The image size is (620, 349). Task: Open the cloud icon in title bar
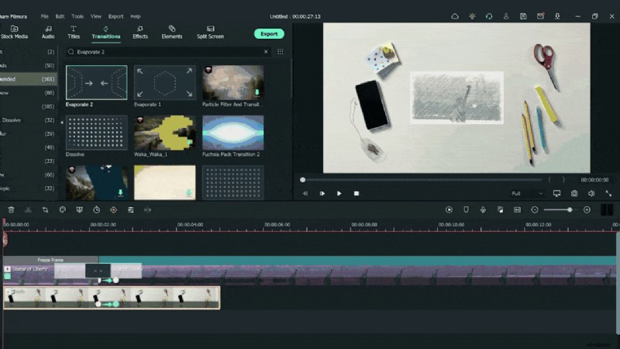click(455, 16)
